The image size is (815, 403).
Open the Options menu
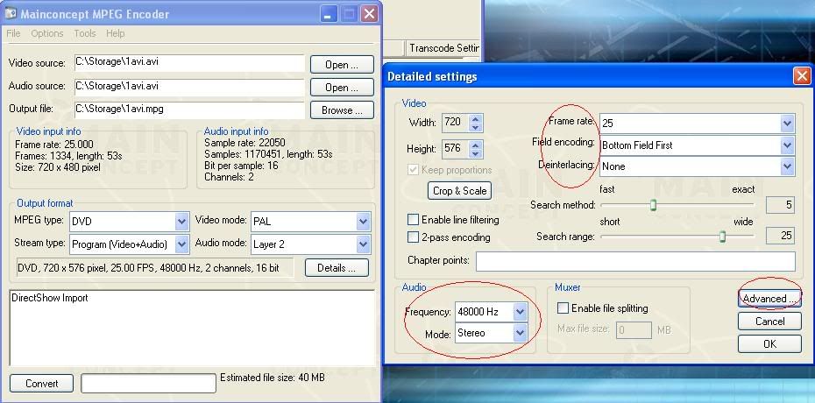click(x=46, y=33)
